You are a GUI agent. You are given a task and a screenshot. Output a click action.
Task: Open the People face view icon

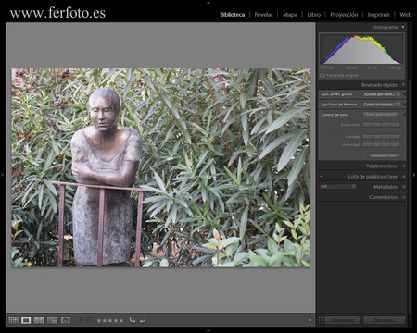[66, 320]
